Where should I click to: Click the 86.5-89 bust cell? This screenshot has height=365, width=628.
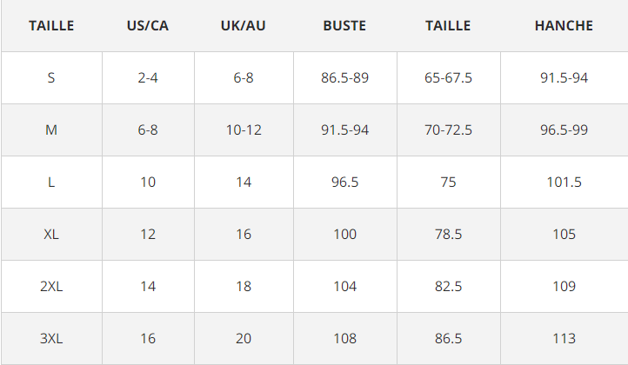coord(344,77)
